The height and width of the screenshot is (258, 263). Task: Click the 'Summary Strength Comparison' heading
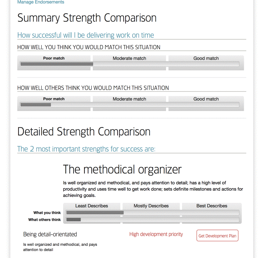point(87,18)
